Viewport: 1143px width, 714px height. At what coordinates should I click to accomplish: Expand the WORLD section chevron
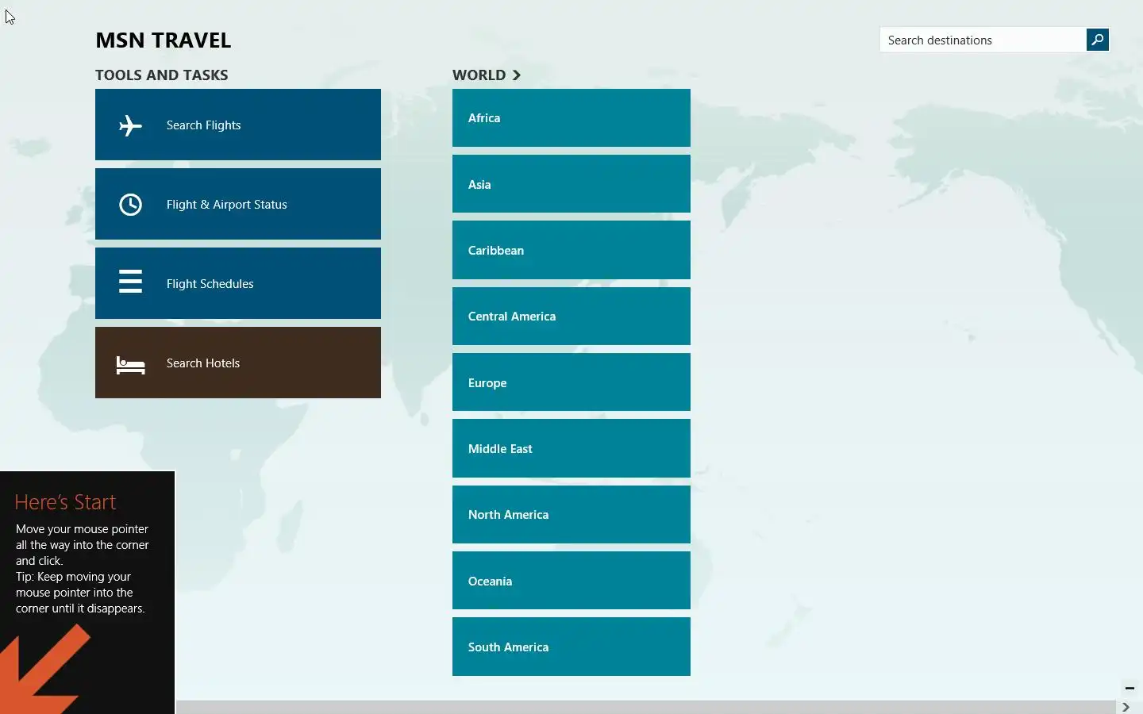pyautogui.click(x=517, y=75)
